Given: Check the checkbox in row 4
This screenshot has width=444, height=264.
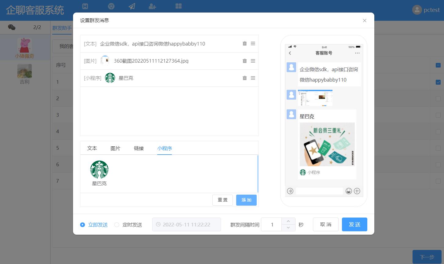Looking at the screenshot, I should point(438,131).
